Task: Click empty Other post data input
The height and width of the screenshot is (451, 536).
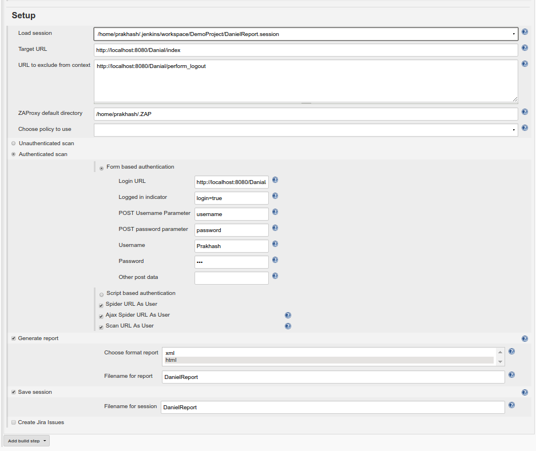Action: [232, 278]
